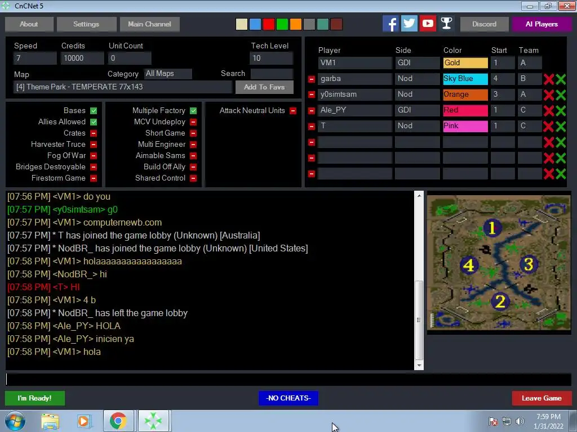Pick the cream chat color swatch

[241, 24]
